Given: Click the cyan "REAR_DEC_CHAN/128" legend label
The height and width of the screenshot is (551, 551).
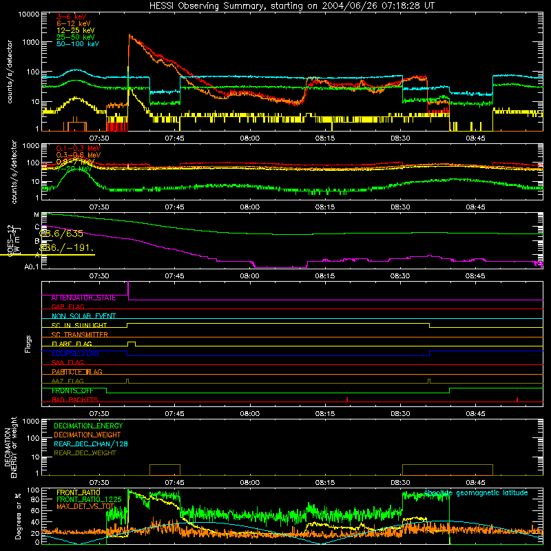Looking at the screenshot, I should pos(91,444).
